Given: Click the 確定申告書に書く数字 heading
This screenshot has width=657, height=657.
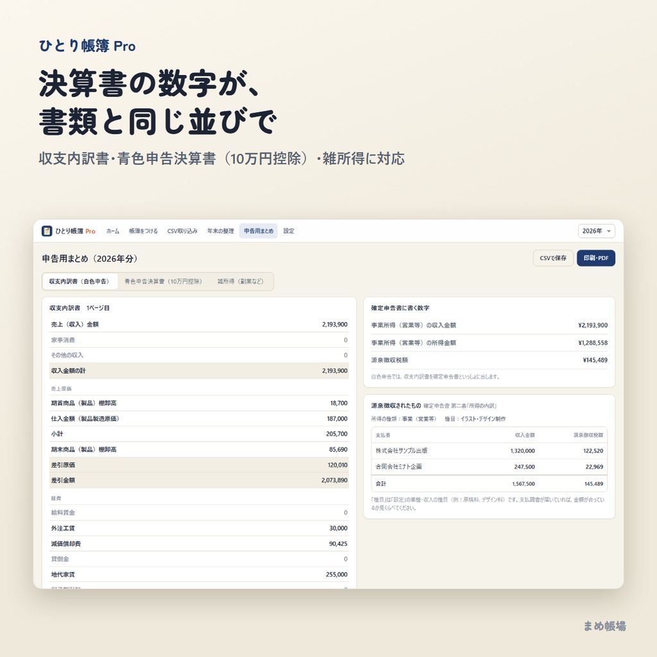Looking at the screenshot, I should click(400, 308).
